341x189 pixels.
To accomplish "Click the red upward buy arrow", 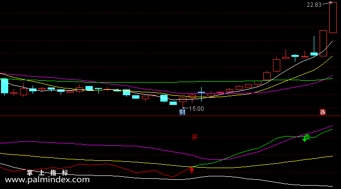I will [192, 170].
